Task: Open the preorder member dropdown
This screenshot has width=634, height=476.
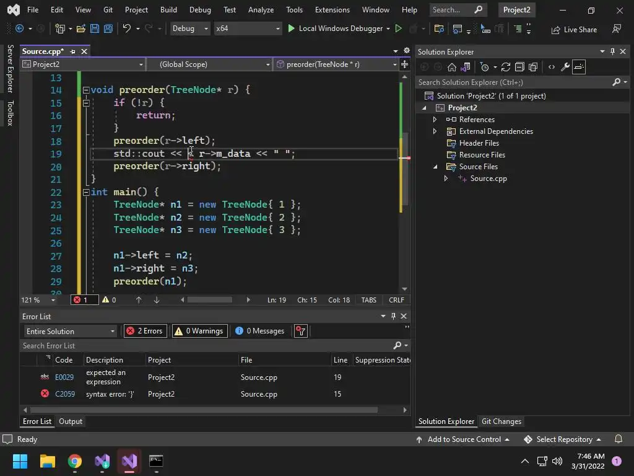Action: pos(336,64)
